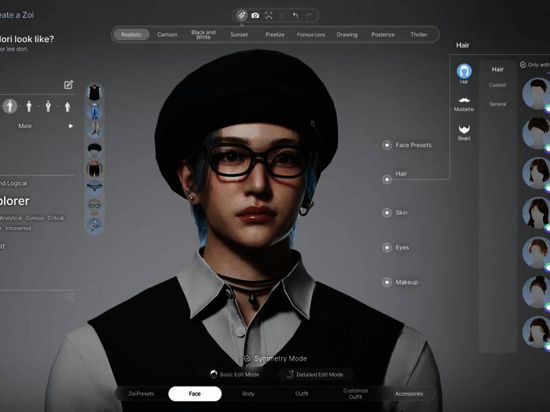Select the Cartoon filter option
Screen dimensions: 550x412
[x=167, y=34]
